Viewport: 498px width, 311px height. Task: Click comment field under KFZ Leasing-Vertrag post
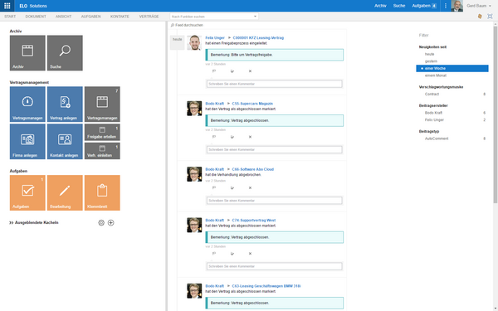click(275, 84)
